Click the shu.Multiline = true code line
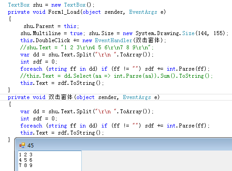The width and height of the screenshot is (232, 171). pyautogui.click(x=124, y=33)
